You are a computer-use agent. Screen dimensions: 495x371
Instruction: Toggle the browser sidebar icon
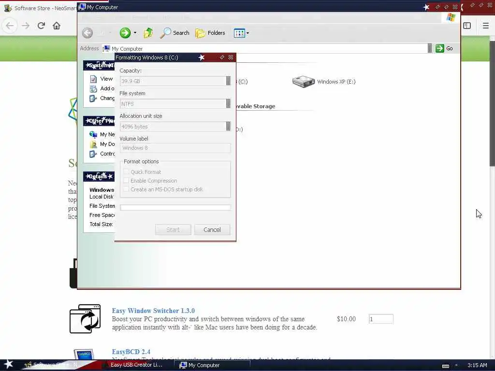click(x=467, y=26)
